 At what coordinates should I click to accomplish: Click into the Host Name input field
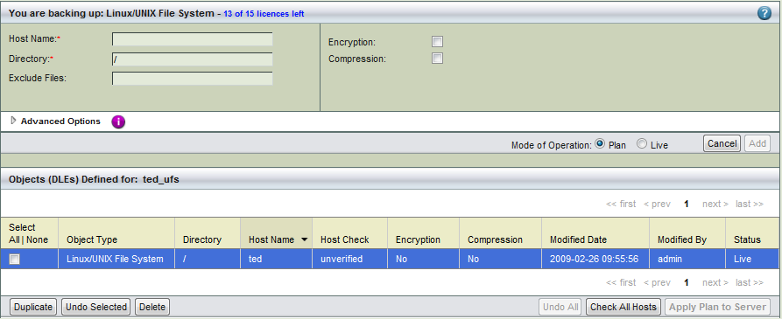pos(192,39)
